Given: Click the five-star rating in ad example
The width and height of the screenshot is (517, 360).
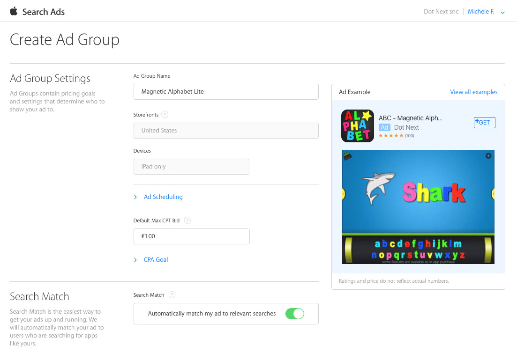Looking at the screenshot, I should click(x=391, y=136).
